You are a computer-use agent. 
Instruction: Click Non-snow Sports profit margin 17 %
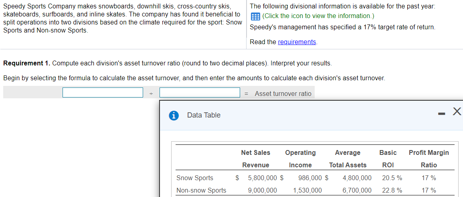pos(429,190)
